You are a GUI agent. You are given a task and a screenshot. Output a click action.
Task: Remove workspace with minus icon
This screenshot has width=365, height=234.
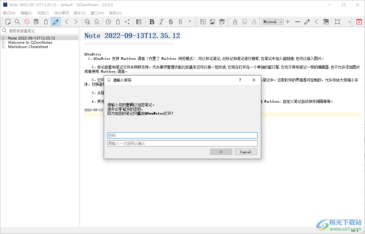click(298, 22)
